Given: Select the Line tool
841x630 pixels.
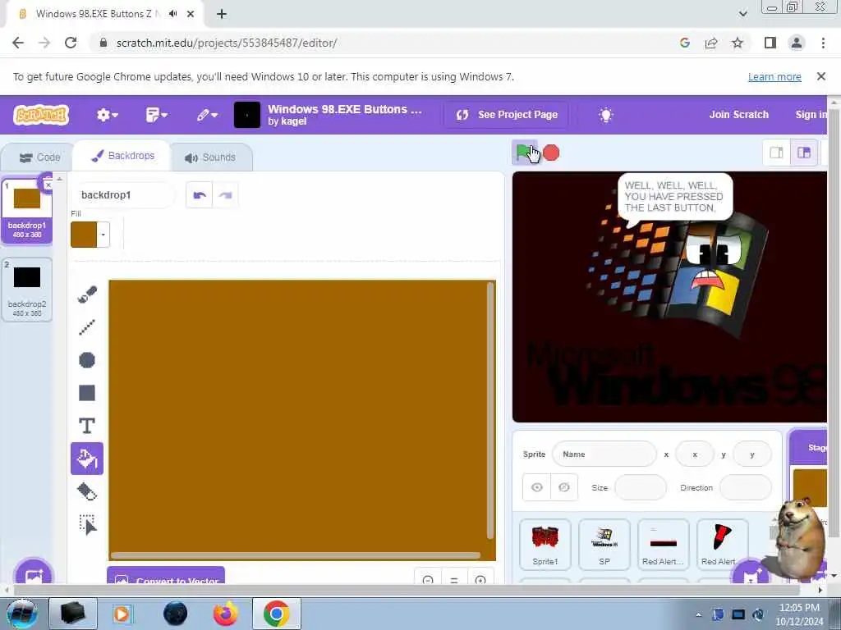Looking at the screenshot, I should tap(87, 327).
